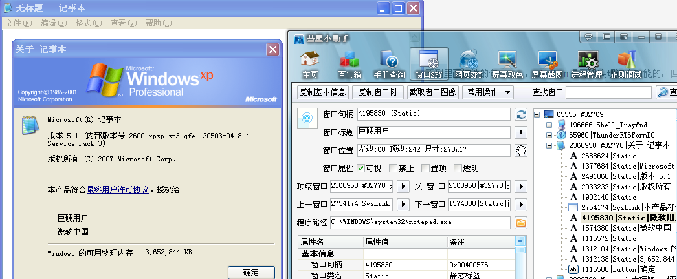Open the 文件 menu in Notepad
Viewport: 677px width, 279px height.
(x=19, y=23)
